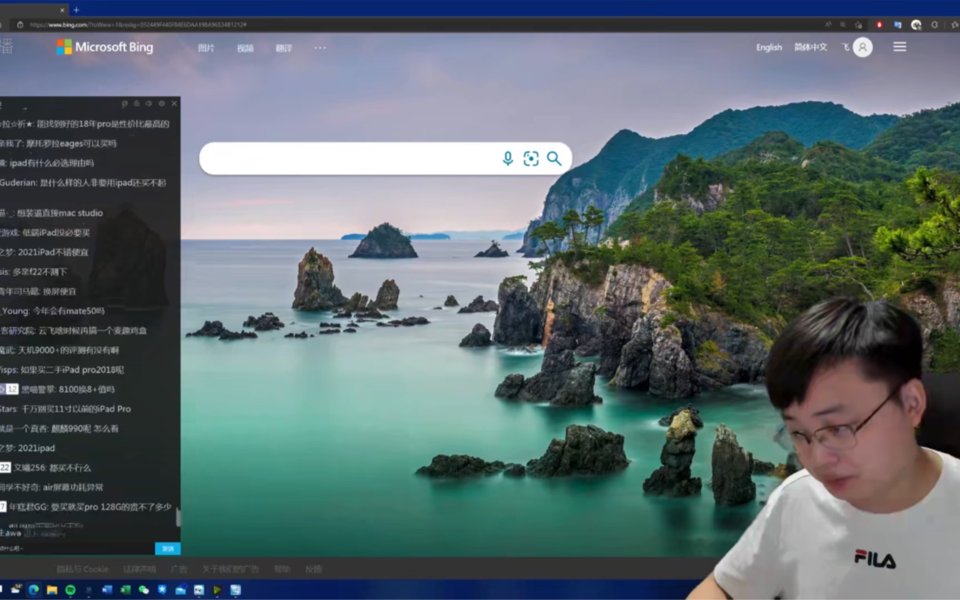Image resolution: width=960 pixels, height=600 pixels.
Task: Click chat message mentioning 麒麟990
Action: pos(59,429)
